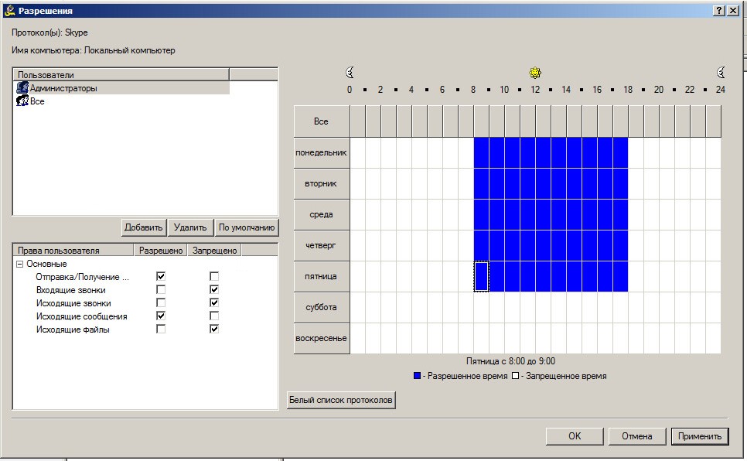Click the Применить button

click(x=700, y=435)
